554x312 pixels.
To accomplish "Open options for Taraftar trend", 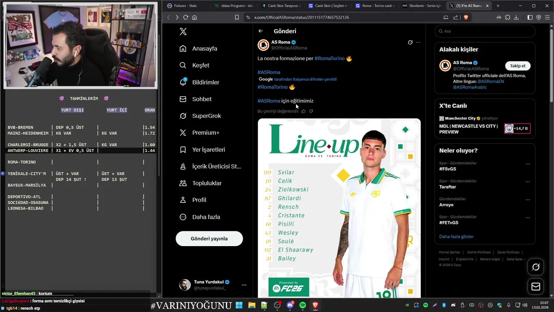I will coord(528,182).
